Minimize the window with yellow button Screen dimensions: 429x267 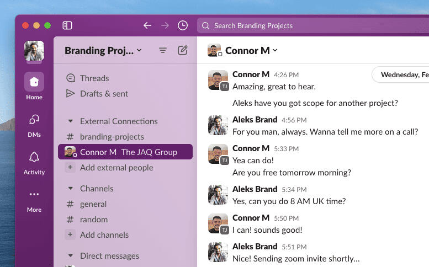tap(36, 25)
